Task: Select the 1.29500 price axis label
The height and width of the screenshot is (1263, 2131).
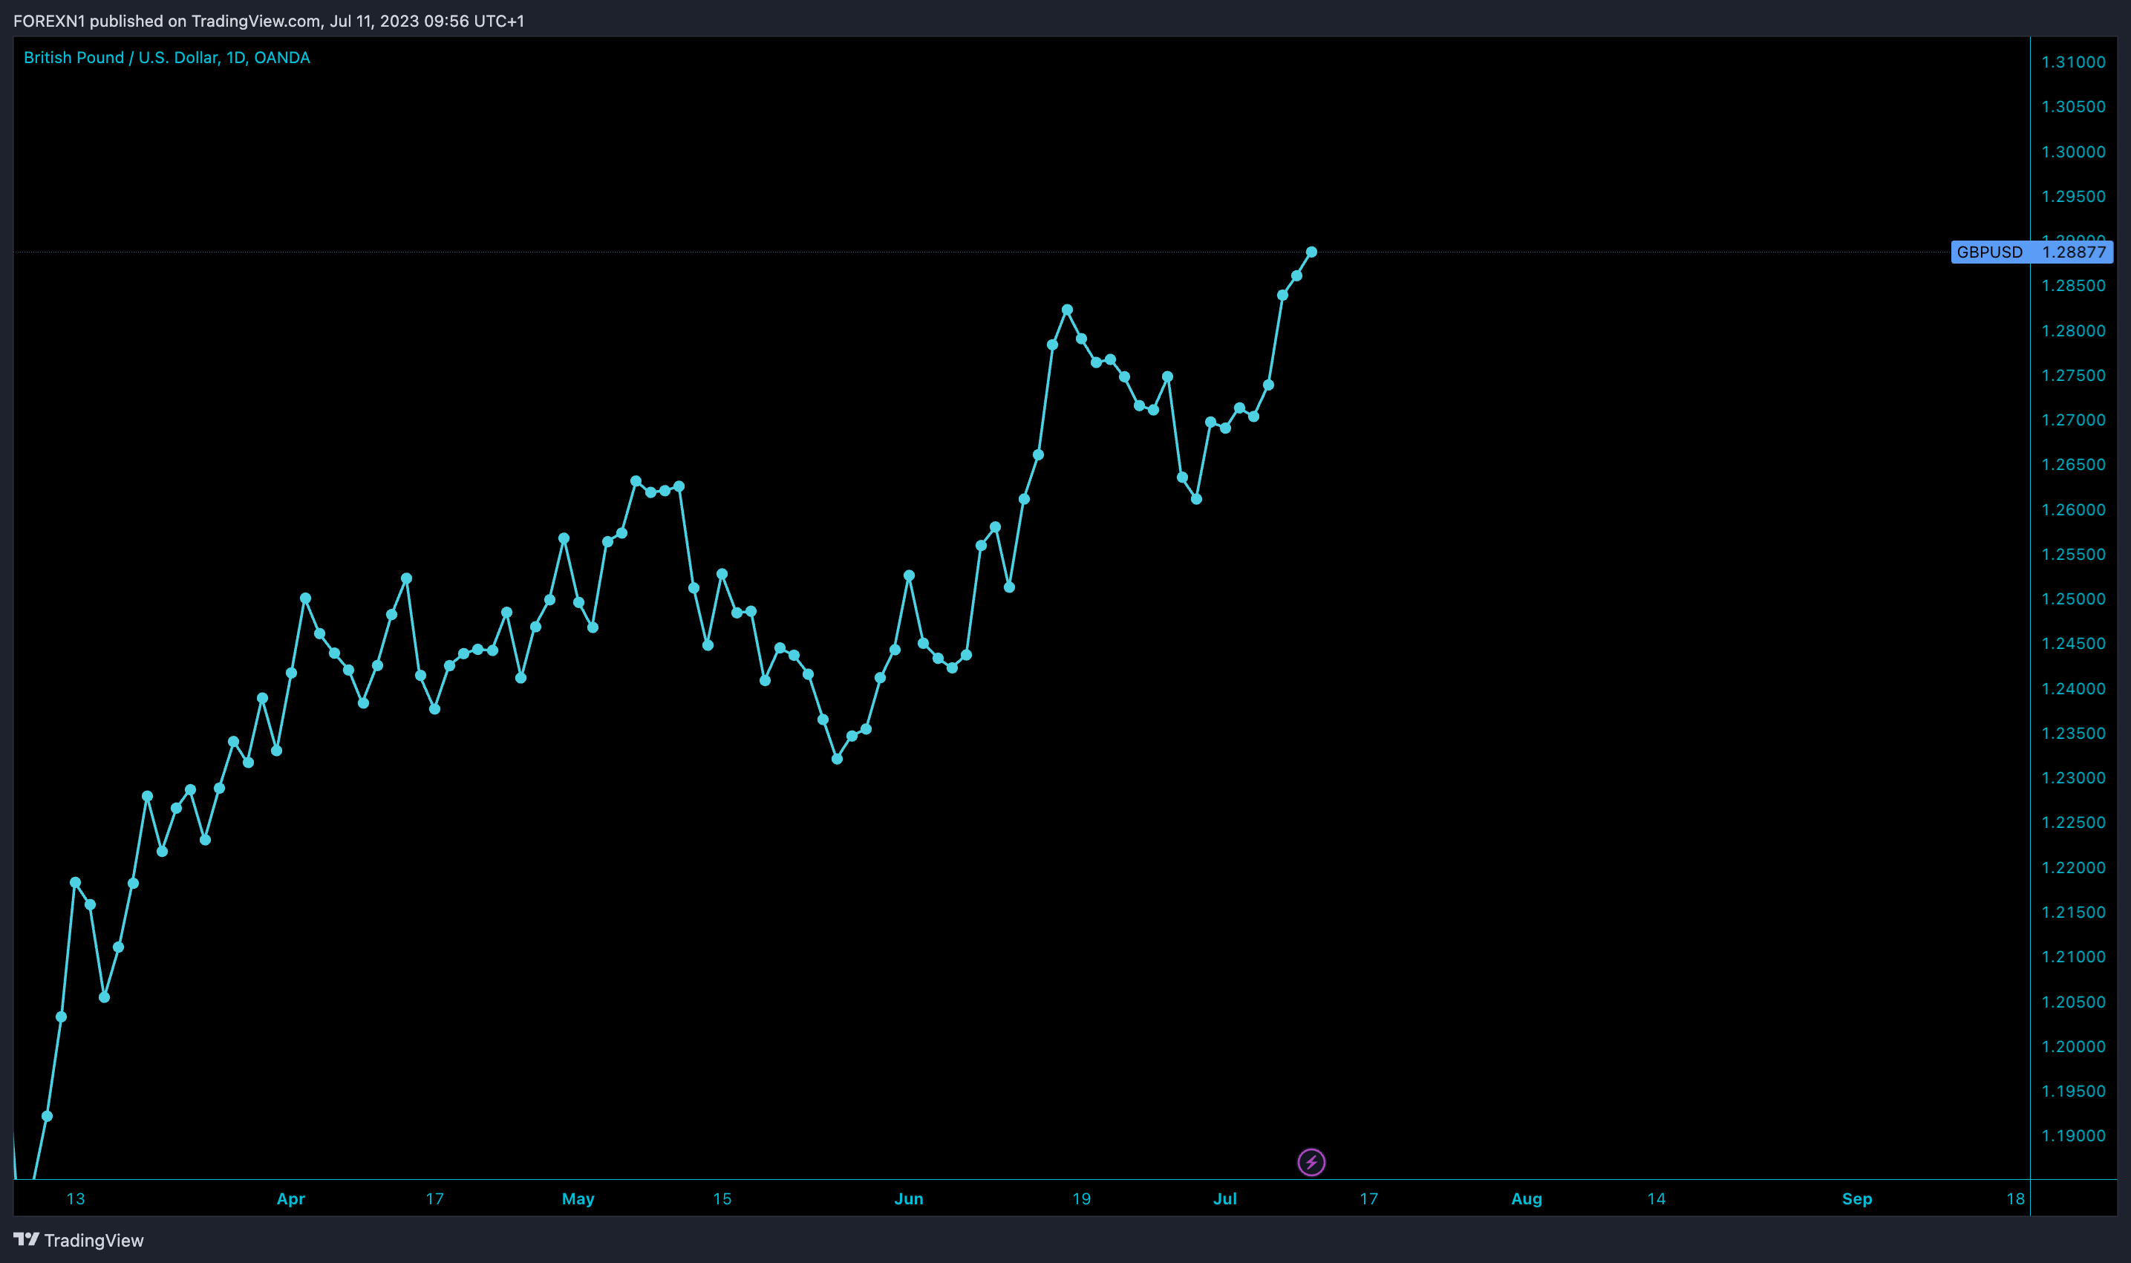Action: (2073, 197)
